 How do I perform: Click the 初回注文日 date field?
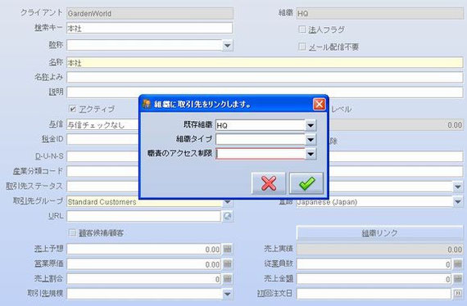[x=374, y=294]
